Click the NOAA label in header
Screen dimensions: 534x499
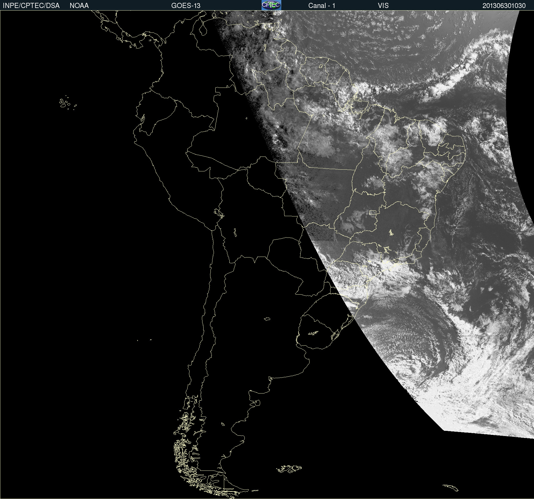click(79, 6)
